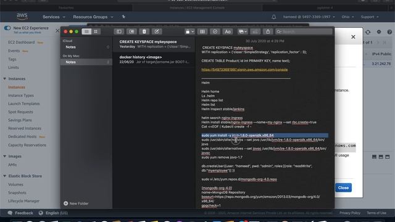The image size is (395, 222).
Task: Open Lifecycle Manager in EC2 sidebar
Action: 23,201
